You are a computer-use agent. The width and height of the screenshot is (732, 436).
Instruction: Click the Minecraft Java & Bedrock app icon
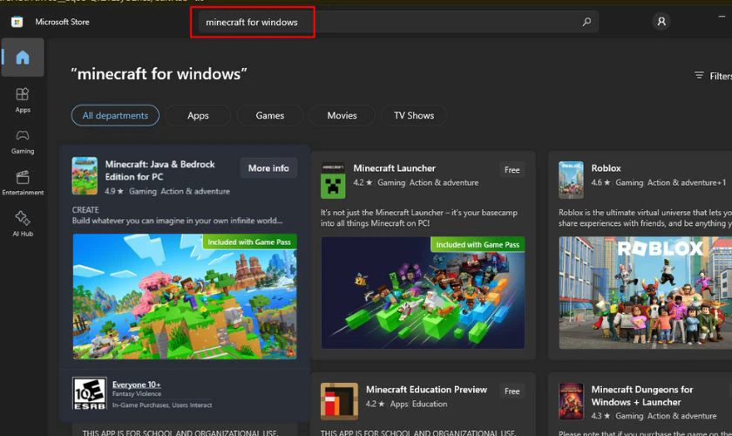tap(85, 176)
